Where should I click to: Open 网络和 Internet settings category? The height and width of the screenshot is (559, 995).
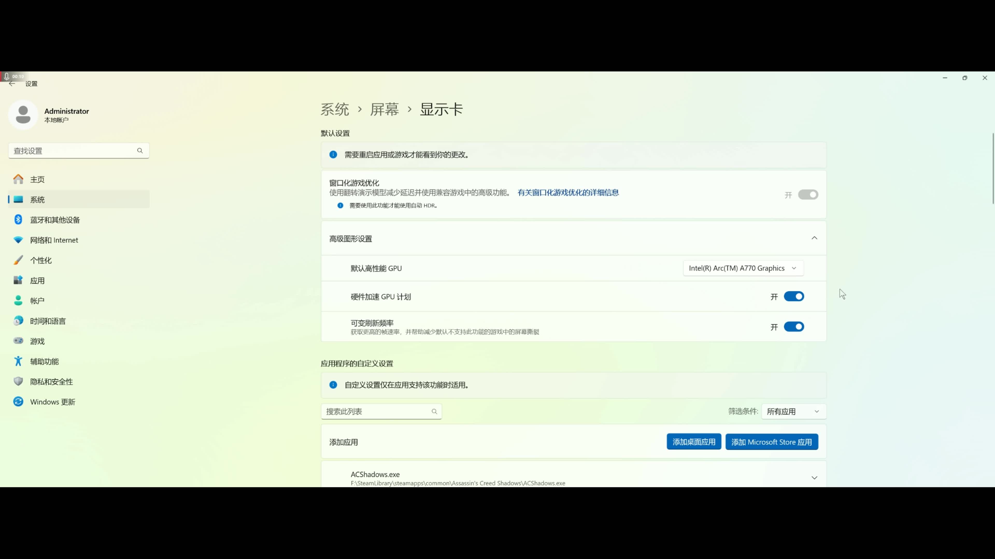tap(54, 240)
